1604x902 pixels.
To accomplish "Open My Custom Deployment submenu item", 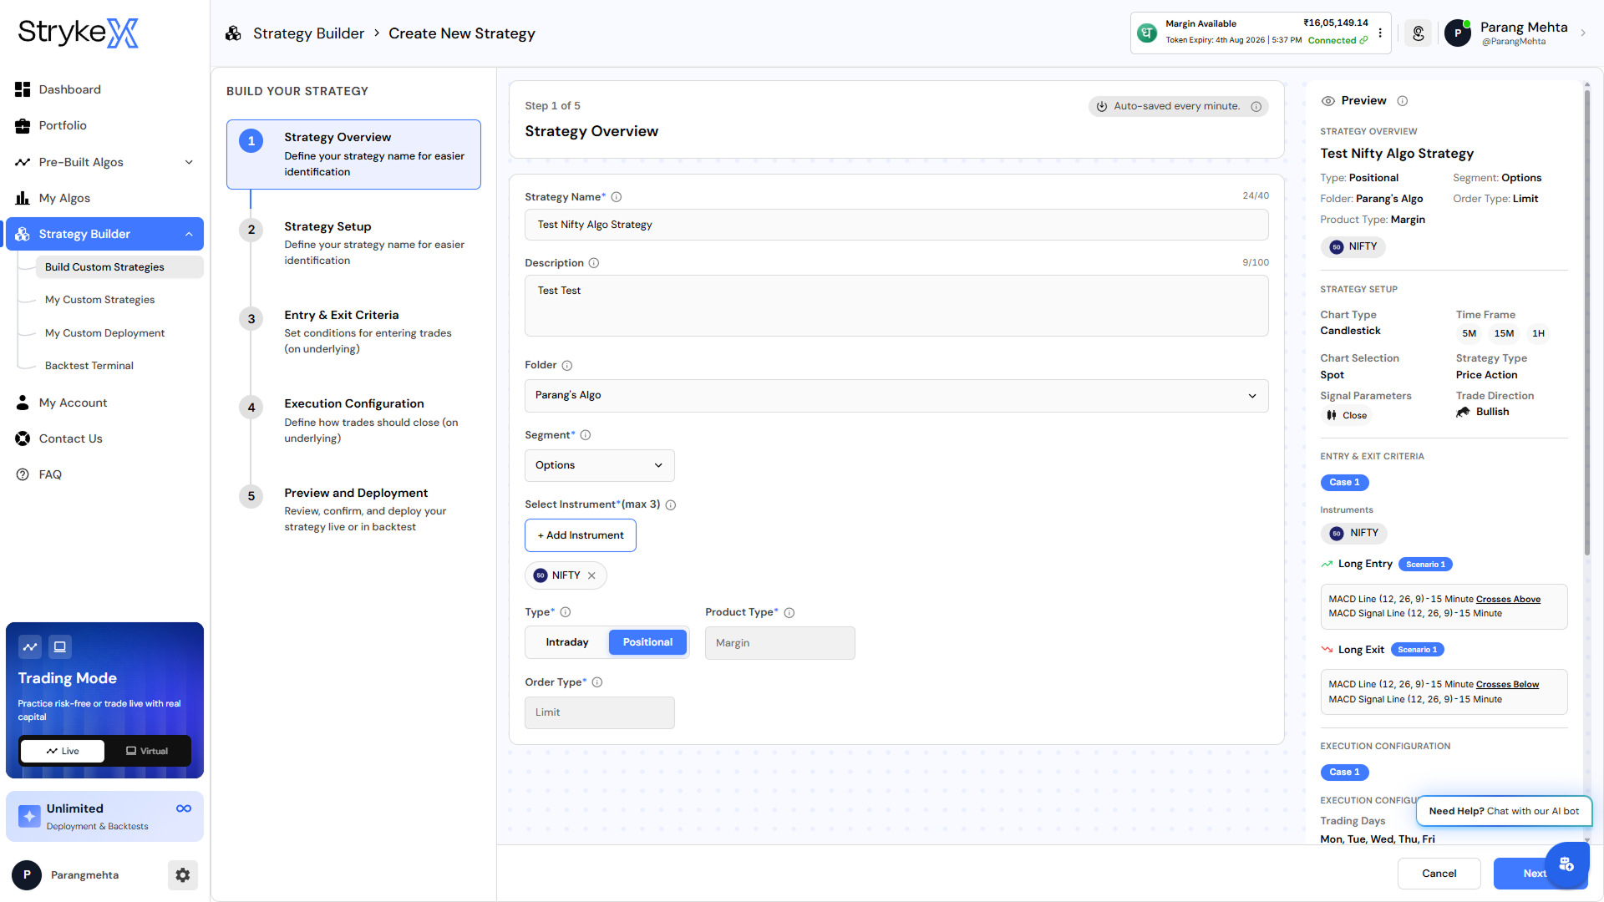I will 104,333.
